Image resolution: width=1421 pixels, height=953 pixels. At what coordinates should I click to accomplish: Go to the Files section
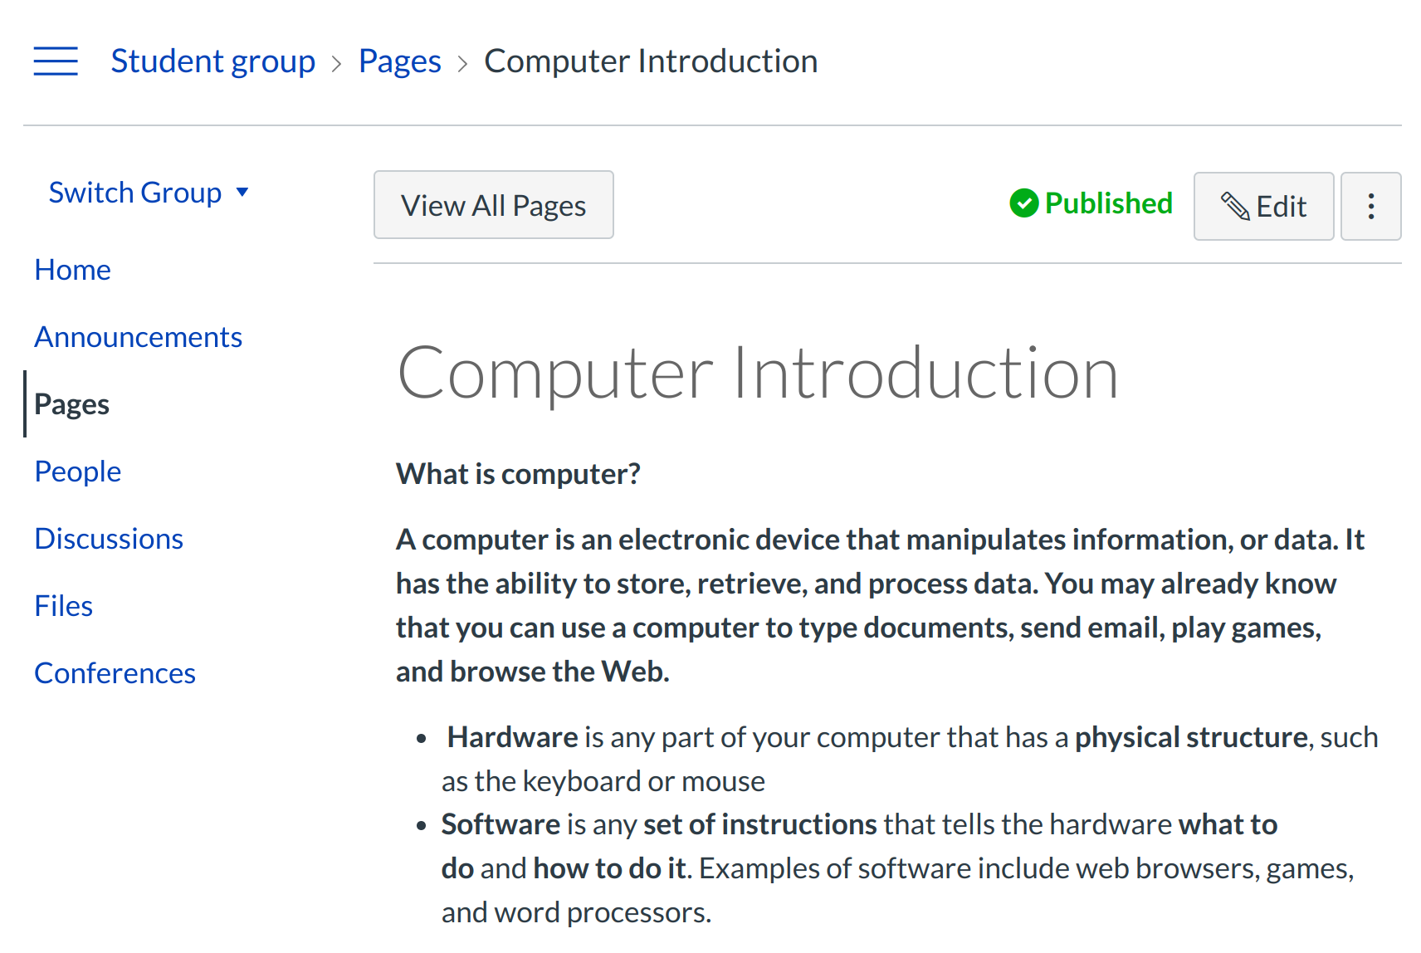[63, 606]
